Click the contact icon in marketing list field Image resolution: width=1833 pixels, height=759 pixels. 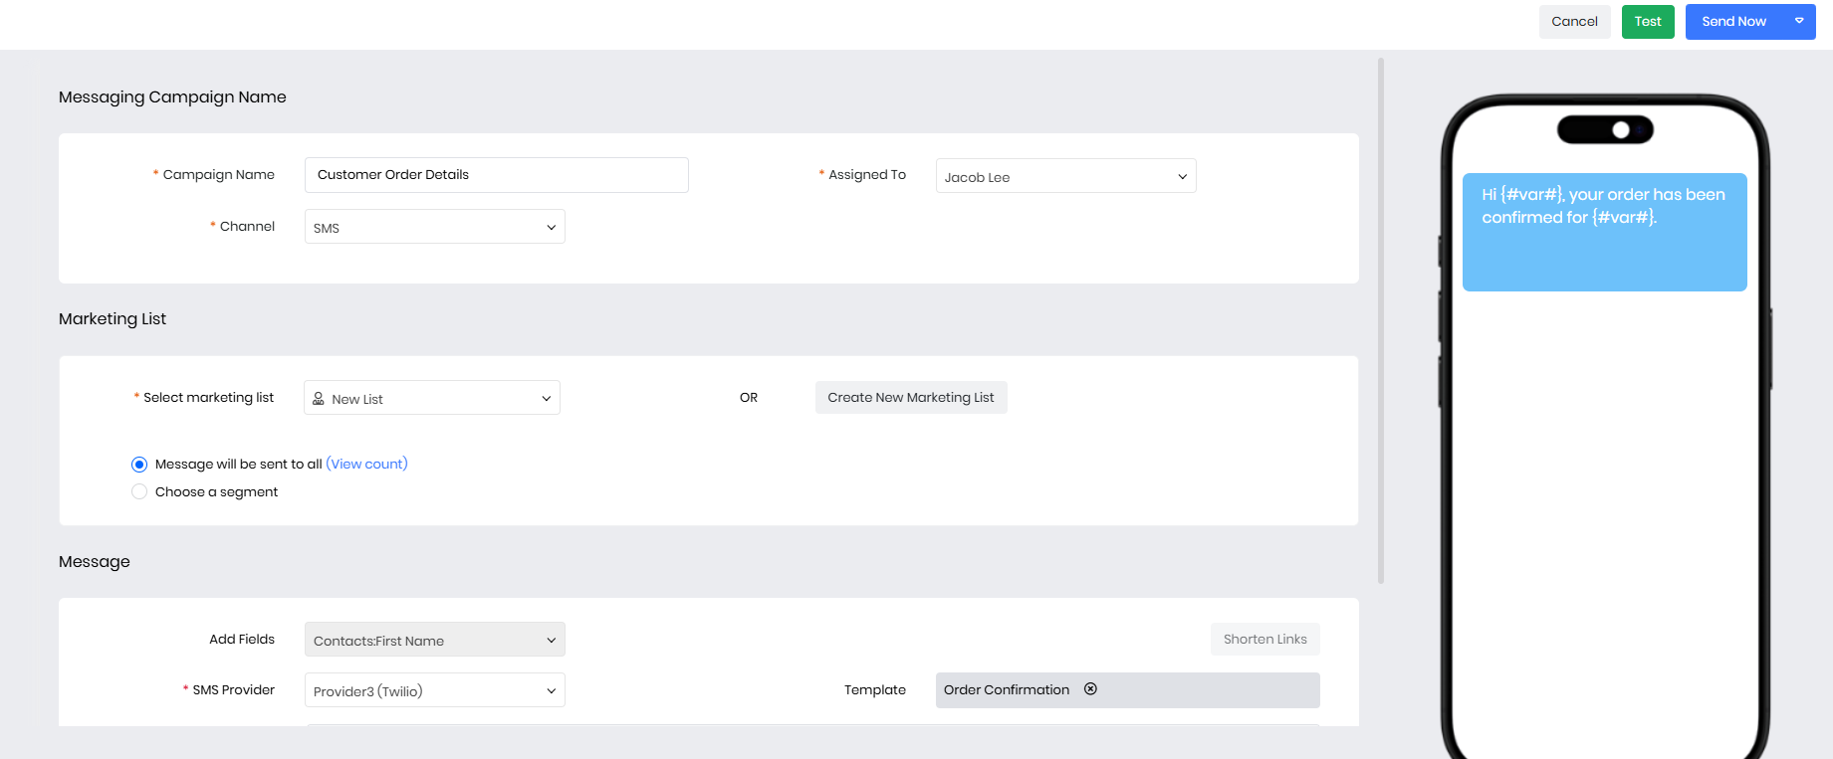click(x=319, y=399)
